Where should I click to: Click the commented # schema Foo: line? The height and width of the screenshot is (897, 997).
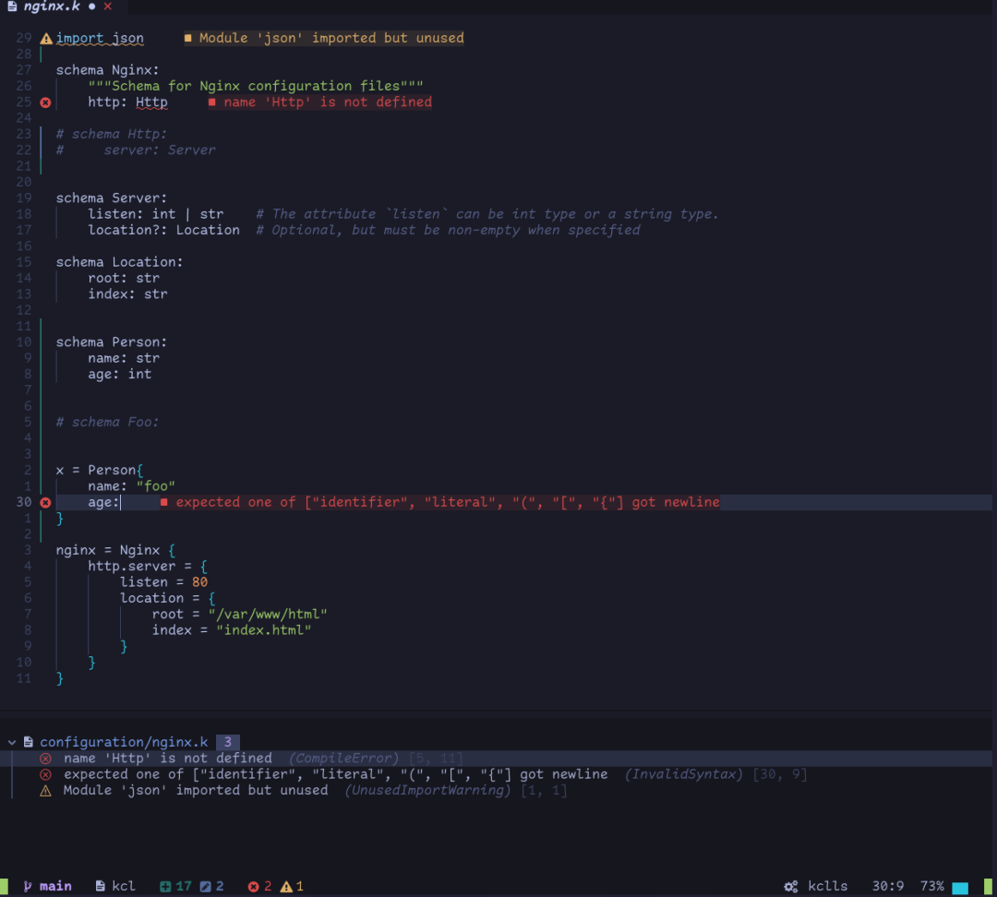tap(107, 422)
